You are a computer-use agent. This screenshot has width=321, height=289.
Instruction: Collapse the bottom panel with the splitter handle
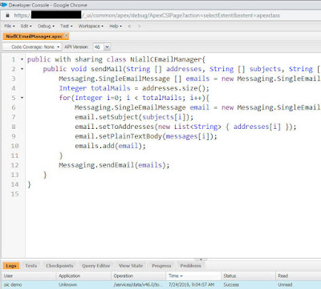pyautogui.click(x=201, y=259)
